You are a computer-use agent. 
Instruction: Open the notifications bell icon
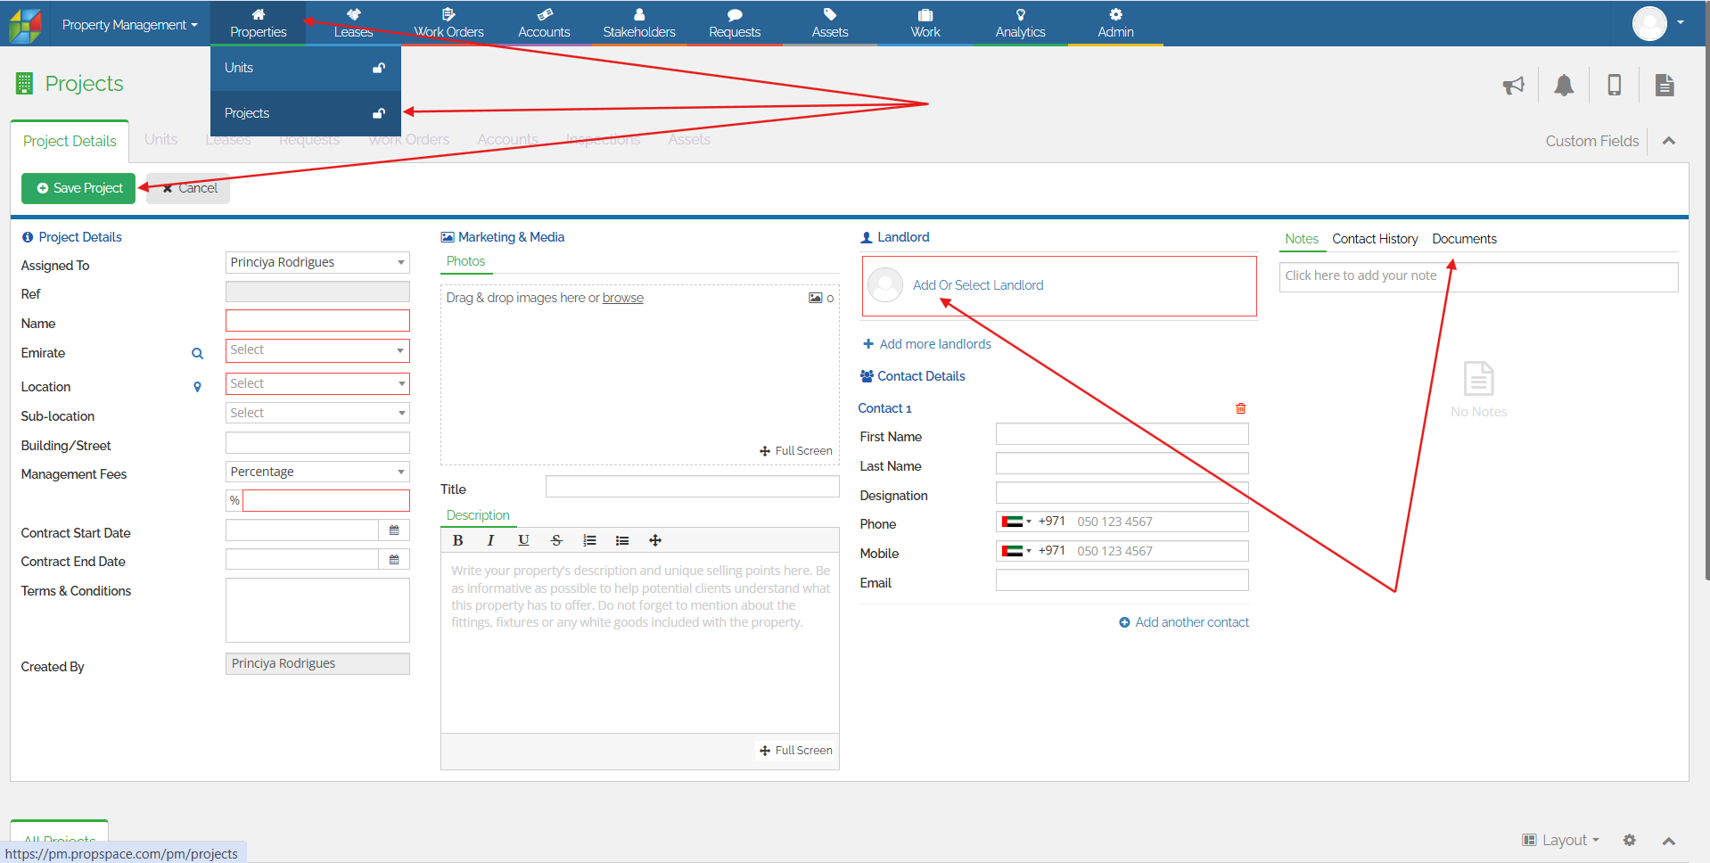[x=1564, y=86]
